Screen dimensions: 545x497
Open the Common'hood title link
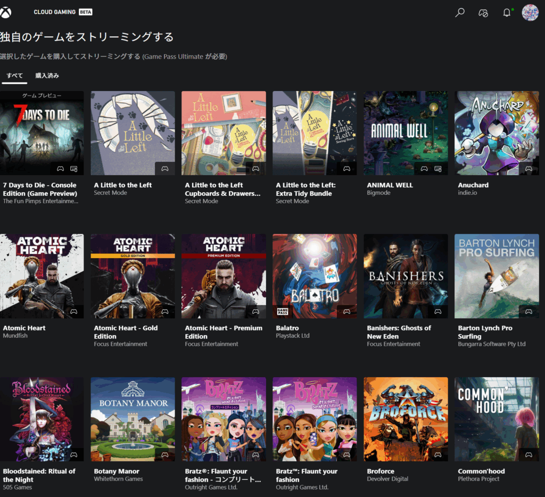pyautogui.click(x=481, y=471)
